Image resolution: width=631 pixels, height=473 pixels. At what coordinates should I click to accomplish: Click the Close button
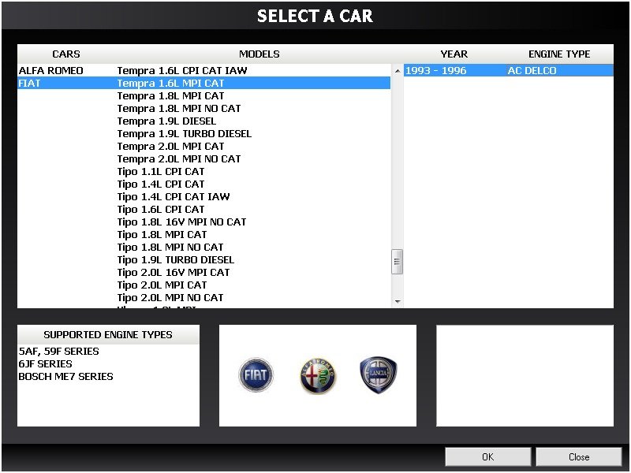579,457
